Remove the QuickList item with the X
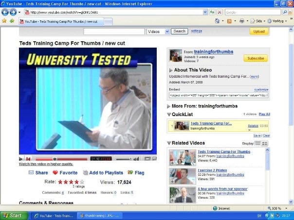294x220 pixels. [x=249, y=130]
